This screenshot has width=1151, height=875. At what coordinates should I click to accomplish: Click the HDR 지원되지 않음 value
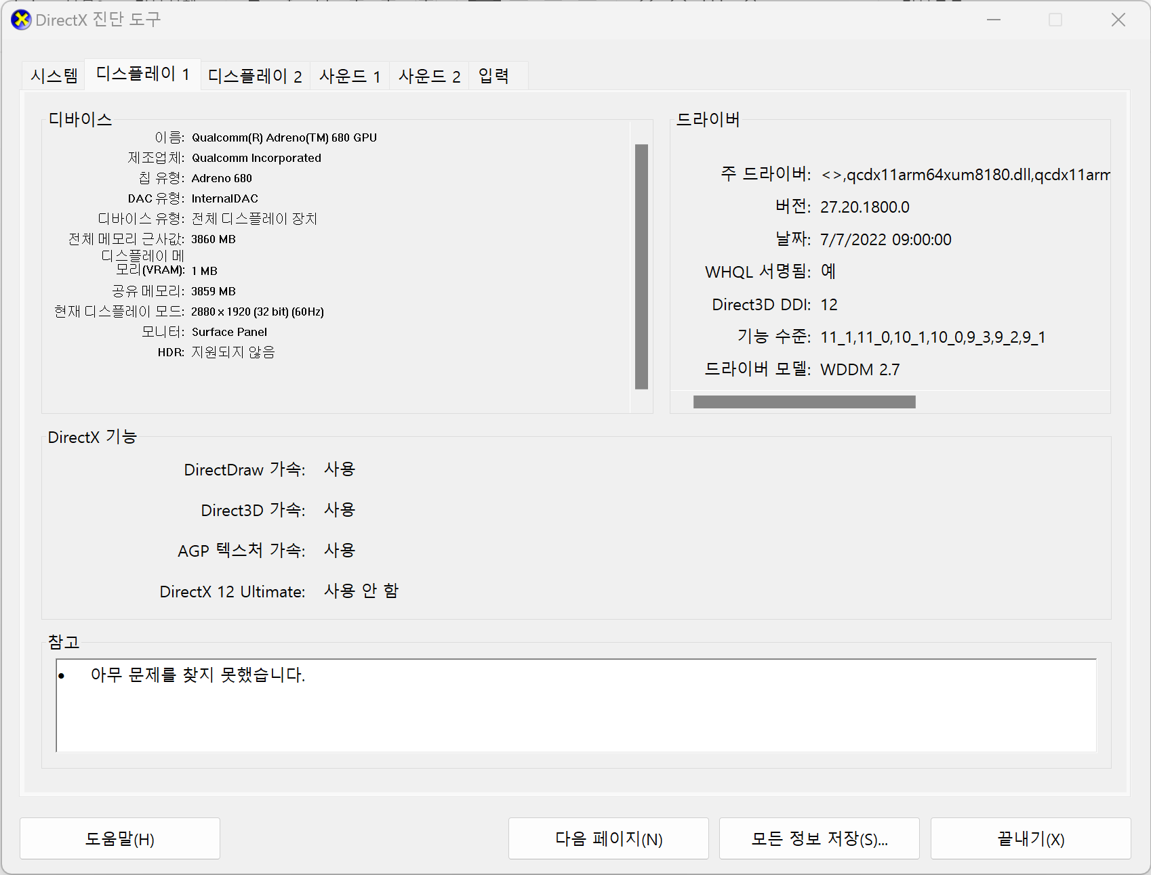click(233, 352)
